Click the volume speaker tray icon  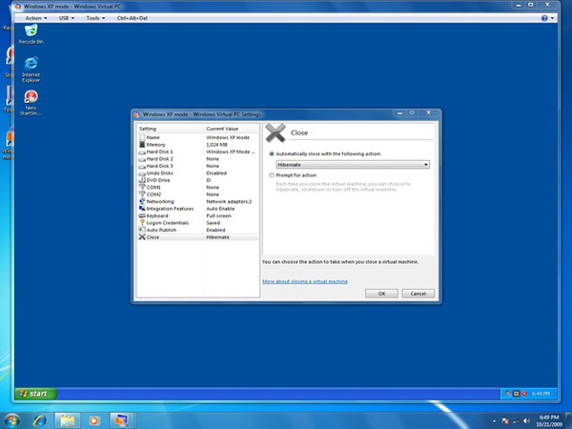pyautogui.click(x=526, y=421)
